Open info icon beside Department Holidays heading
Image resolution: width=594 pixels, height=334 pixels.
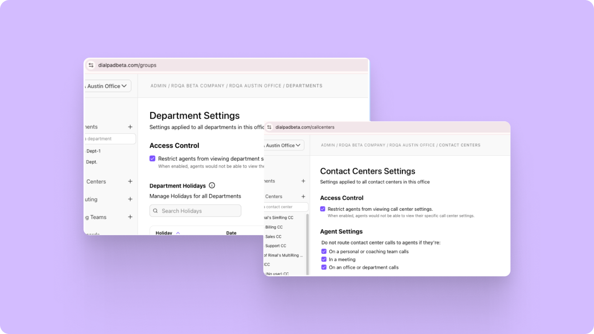212,185
